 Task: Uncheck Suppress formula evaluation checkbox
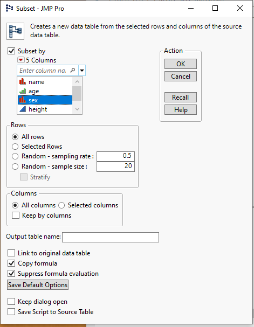click(11, 274)
